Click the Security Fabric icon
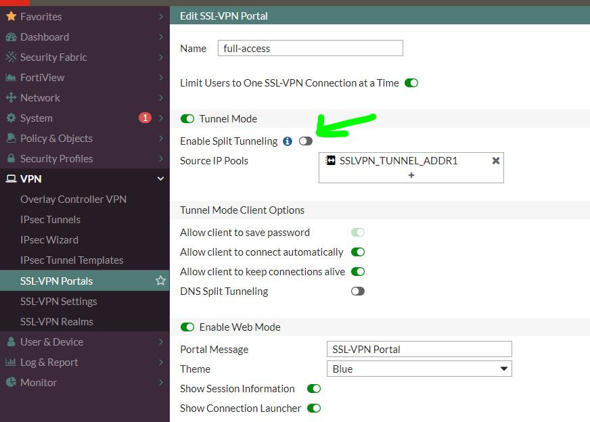 pyautogui.click(x=12, y=57)
